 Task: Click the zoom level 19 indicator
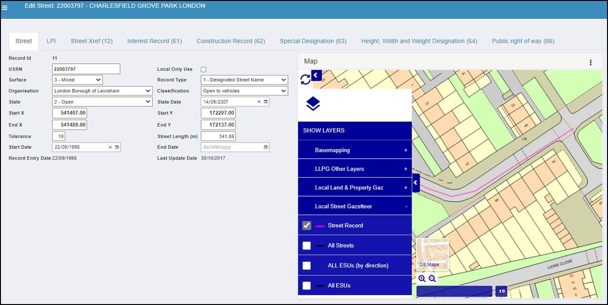coord(501,291)
